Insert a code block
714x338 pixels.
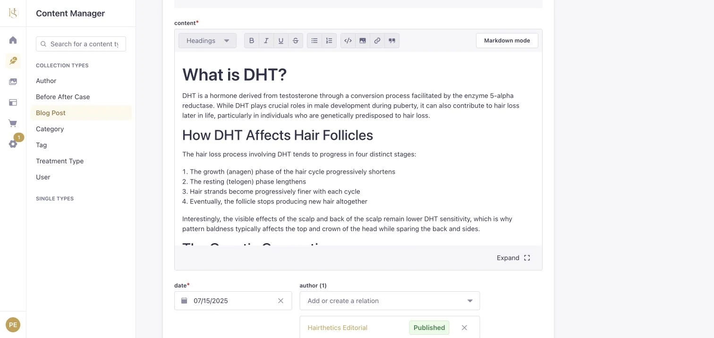(348, 41)
